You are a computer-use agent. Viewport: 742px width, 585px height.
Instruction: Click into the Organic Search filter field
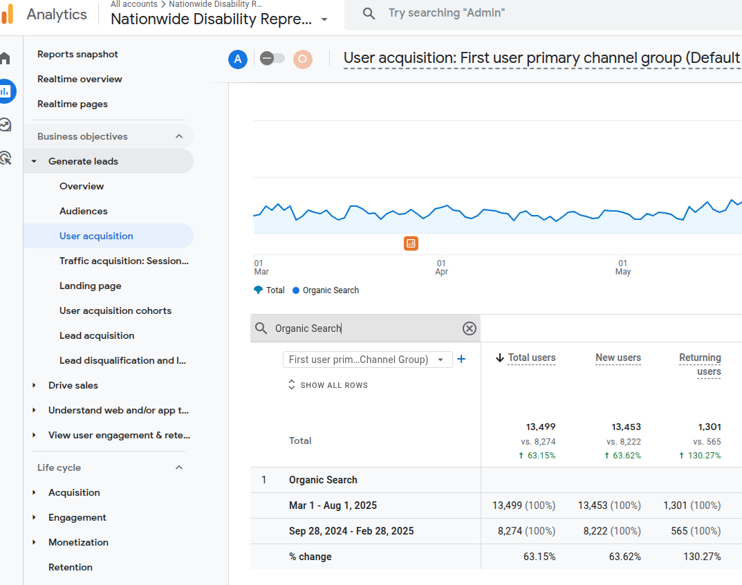[364, 328]
